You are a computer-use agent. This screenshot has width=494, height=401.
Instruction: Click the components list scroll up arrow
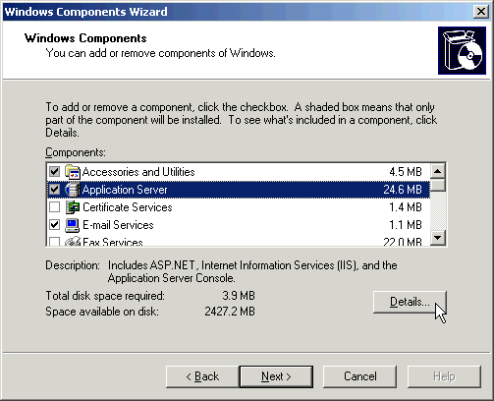[438, 171]
